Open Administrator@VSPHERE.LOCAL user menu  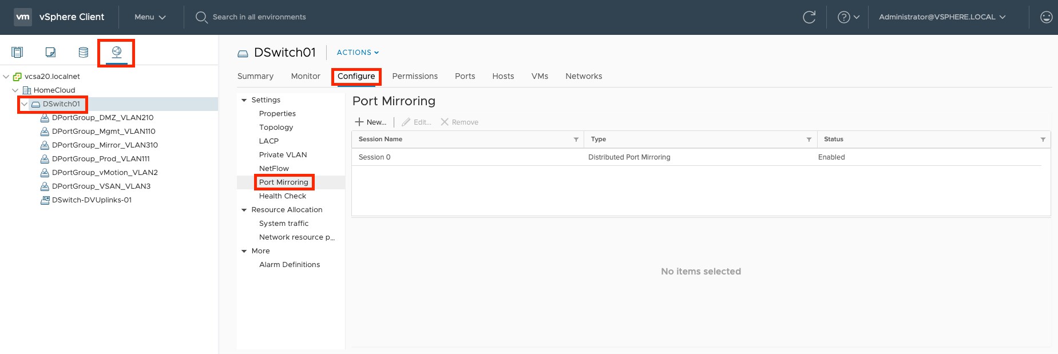pos(942,17)
